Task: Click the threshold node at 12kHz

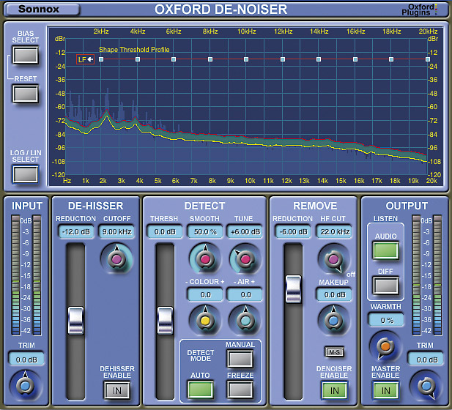Action: 283,59
